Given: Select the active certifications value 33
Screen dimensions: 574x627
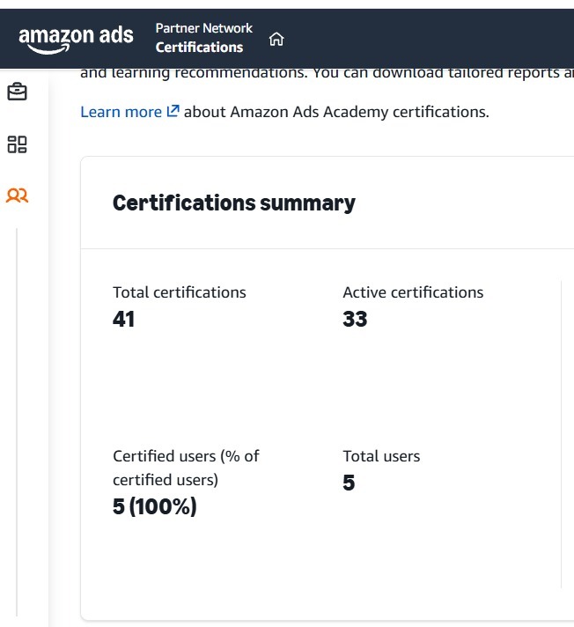Looking at the screenshot, I should pyautogui.click(x=355, y=319).
